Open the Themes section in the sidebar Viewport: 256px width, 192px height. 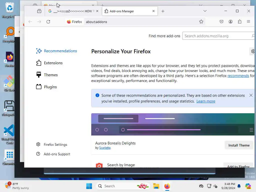coord(47,75)
